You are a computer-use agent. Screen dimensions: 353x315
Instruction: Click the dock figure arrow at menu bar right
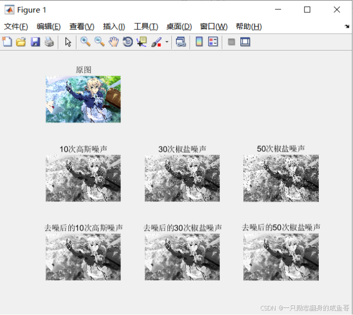[347, 26]
